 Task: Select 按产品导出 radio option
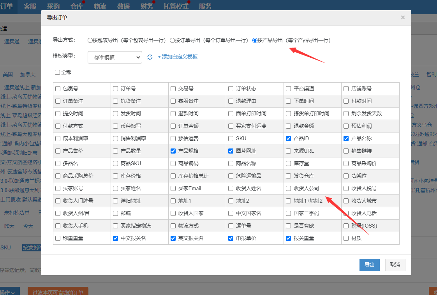point(254,40)
